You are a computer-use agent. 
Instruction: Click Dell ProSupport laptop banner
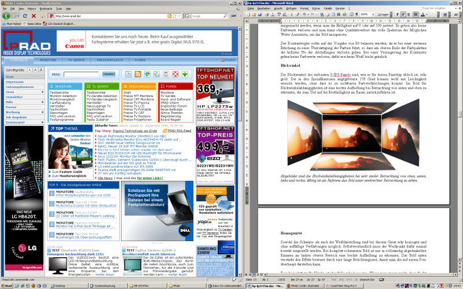point(157,210)
